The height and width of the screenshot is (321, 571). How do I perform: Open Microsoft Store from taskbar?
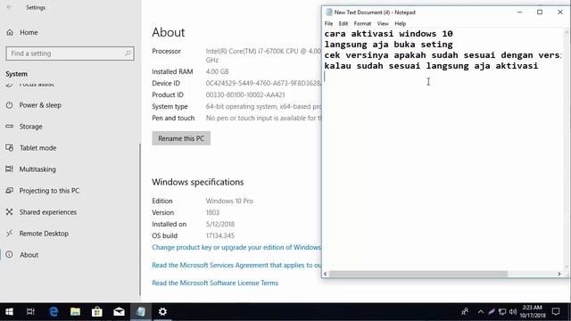coord(97,311)
